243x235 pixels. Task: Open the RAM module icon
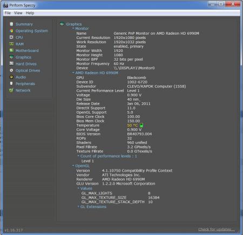[x=11, y=44]
